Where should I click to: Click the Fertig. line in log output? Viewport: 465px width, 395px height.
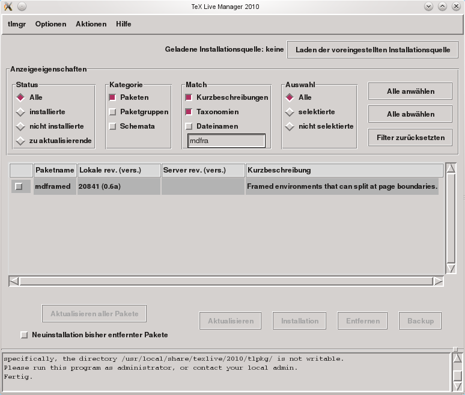pos(18,377)
